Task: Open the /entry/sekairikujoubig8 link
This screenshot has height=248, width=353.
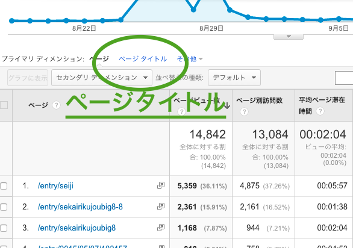Action: tap(77, 228)
